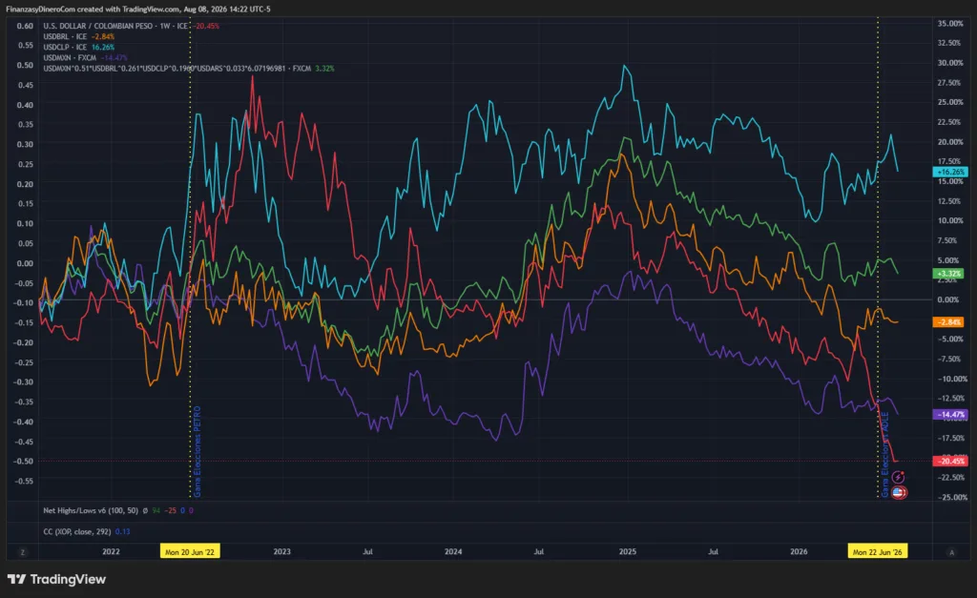Viewport: 977px width, 598px height.
Task: Click the 2026 label on time axis
Action: pos(799,552)
